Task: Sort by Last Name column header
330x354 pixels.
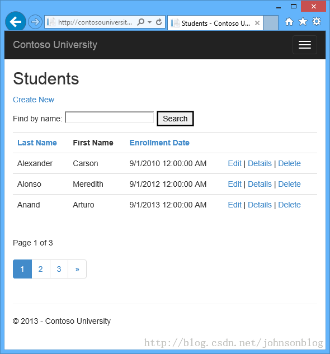Action: coord(37,143)
